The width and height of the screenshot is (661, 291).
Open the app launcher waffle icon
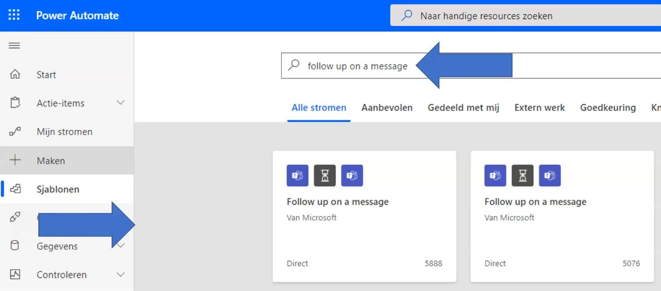[x=14, y=16]
